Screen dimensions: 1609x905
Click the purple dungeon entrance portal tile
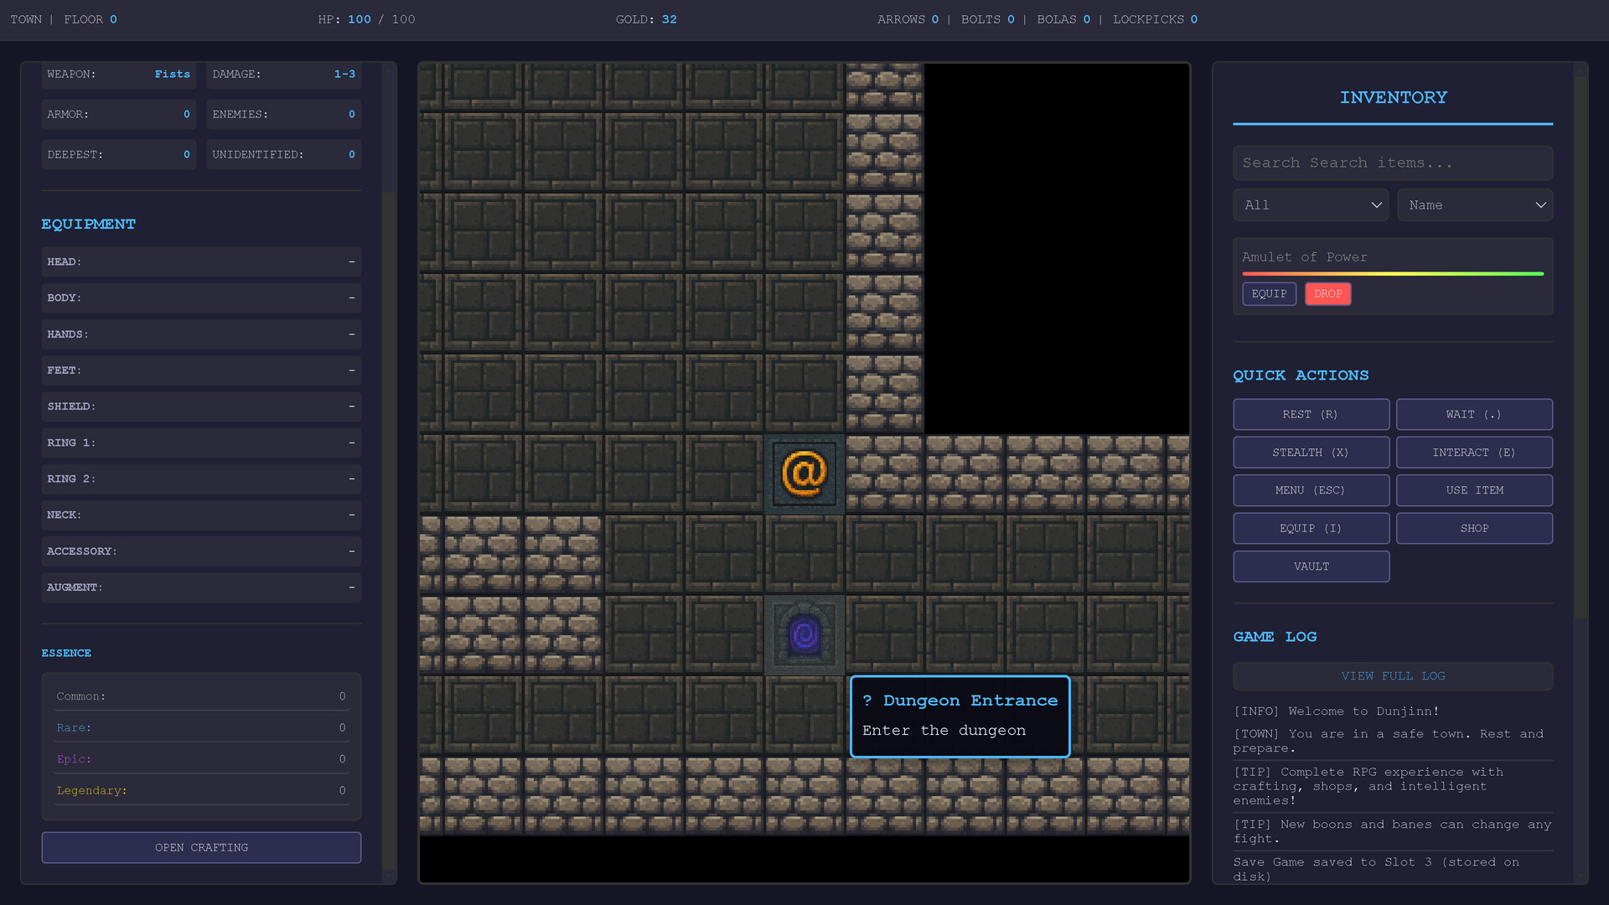804,634
